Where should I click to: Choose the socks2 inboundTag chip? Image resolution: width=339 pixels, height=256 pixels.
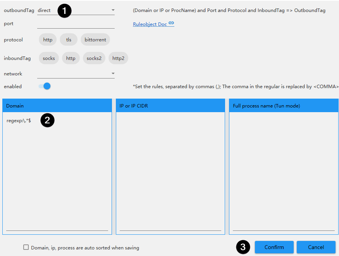[x=94, y=58]
